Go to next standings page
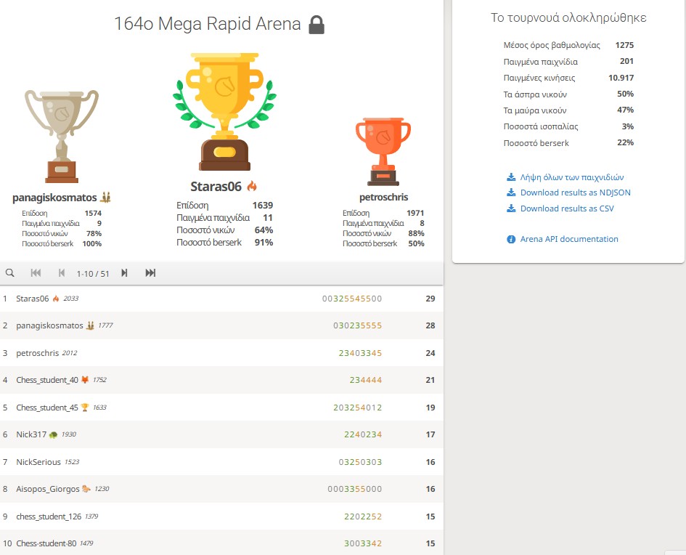The width and height of the screenshot is (686, 555). tap(124, 273)
